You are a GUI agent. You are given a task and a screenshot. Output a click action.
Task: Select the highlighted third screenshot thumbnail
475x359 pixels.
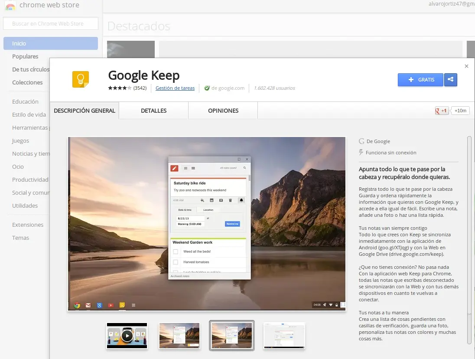(232, 336)
